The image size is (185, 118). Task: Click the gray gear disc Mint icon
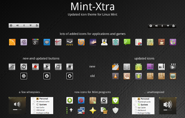pyautogui.click(x=104, y=100)
